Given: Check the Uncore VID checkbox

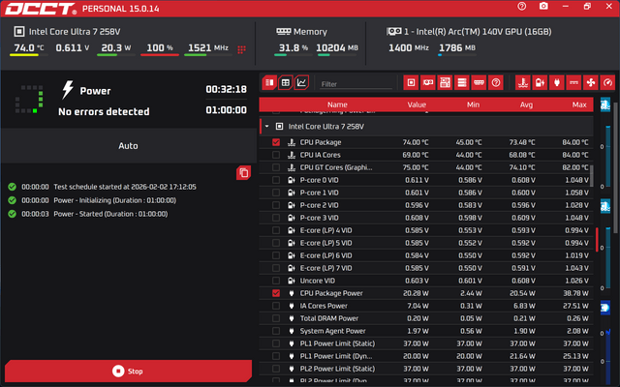Looking at the screenshot, I should [276, 281].
